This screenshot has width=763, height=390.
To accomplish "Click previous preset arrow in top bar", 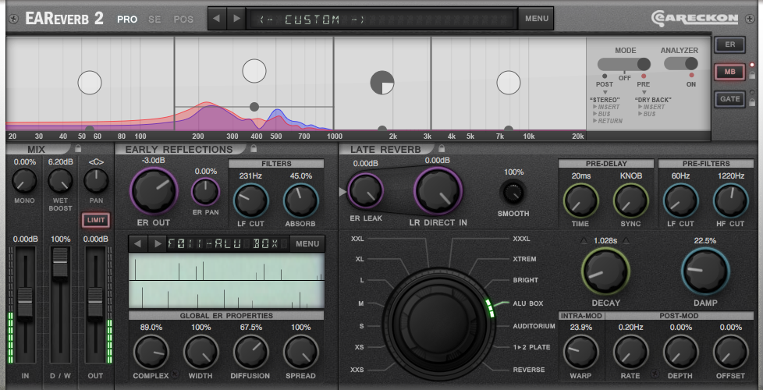I will (x=217, y=19).
